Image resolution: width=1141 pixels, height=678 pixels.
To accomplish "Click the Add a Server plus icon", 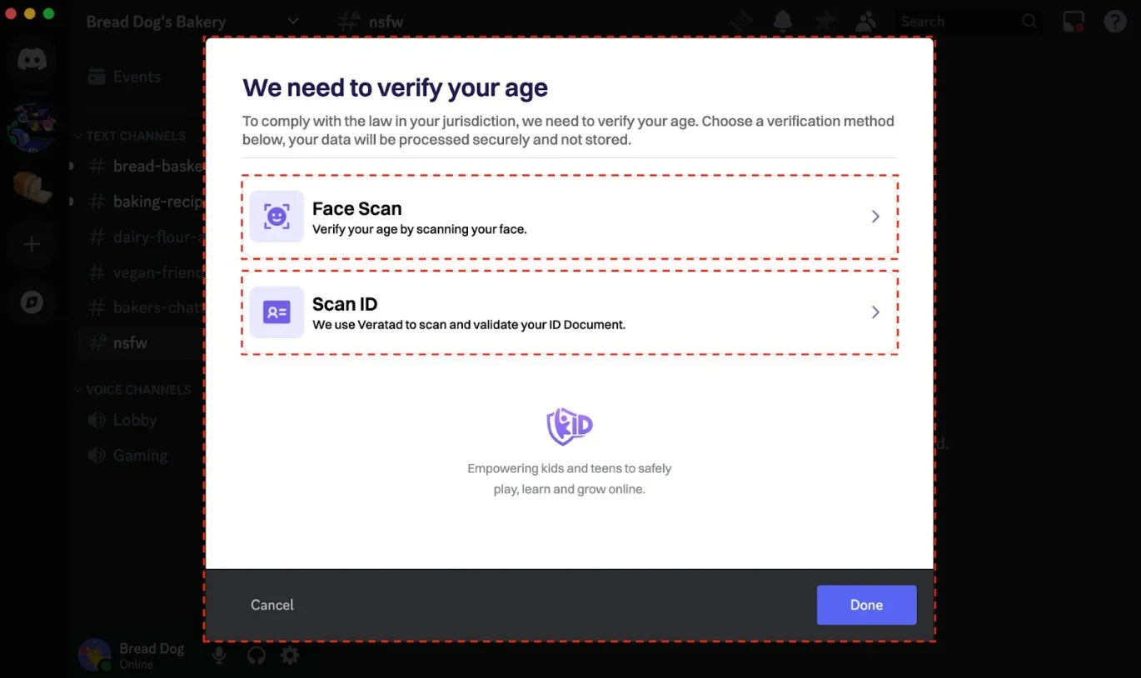I will (x=32, y=245).
